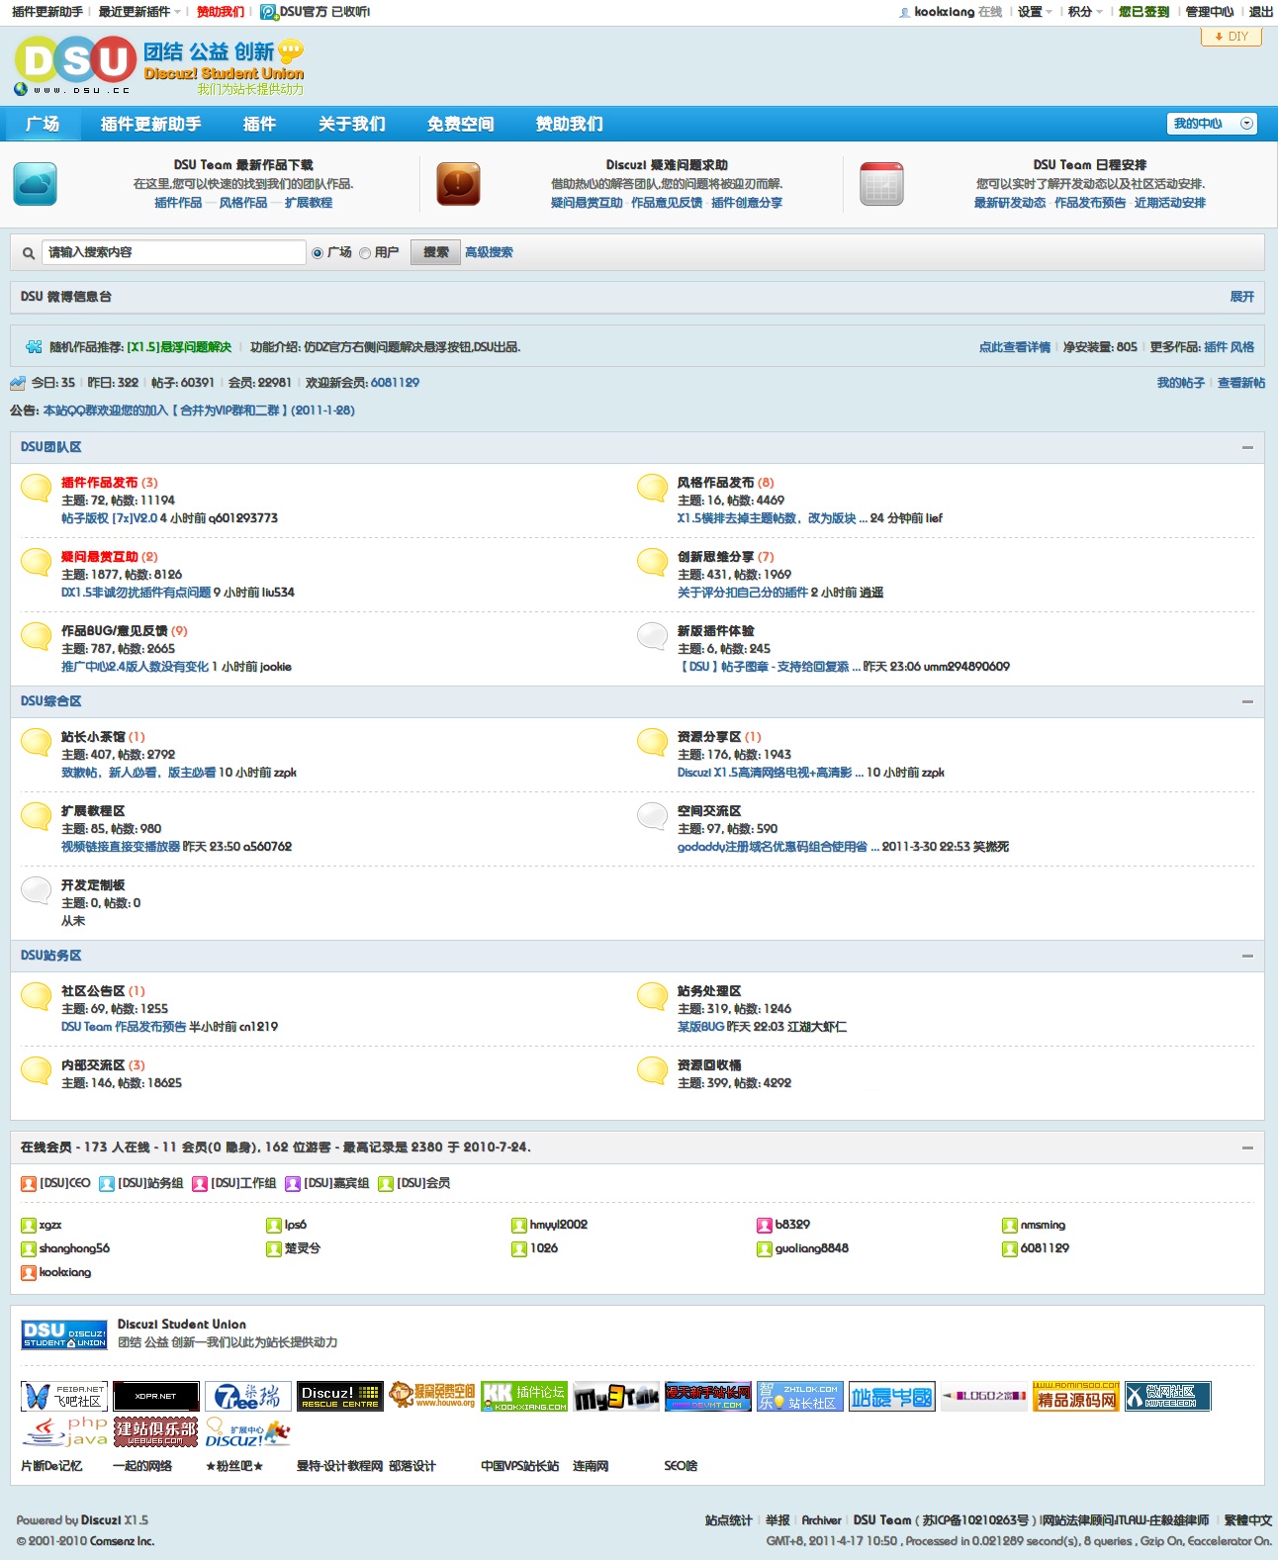Click 点此查看详情 link
Image resolution: width=1278 pixels, height=1560 pixels.
tap(1015, 347)
